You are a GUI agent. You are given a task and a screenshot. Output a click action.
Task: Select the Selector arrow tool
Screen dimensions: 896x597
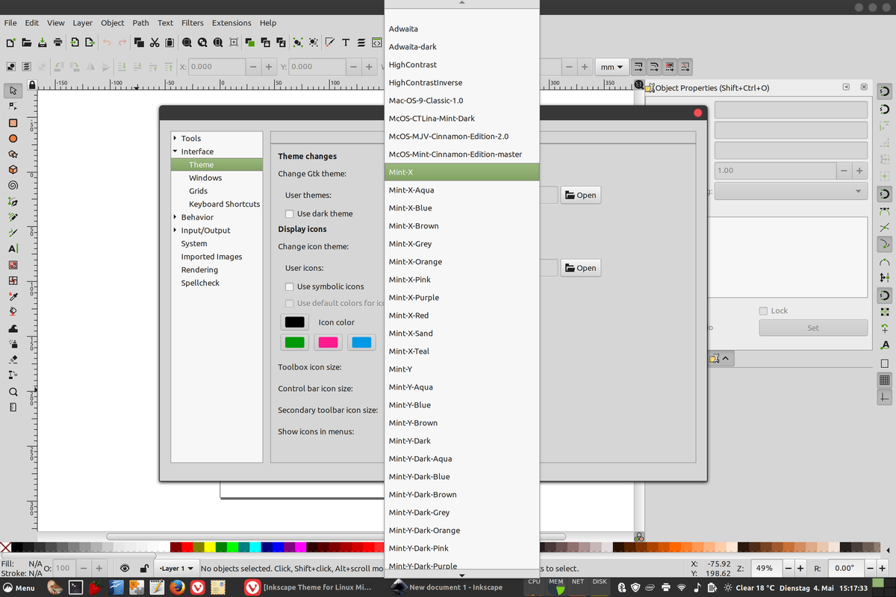tap(13, 90)
